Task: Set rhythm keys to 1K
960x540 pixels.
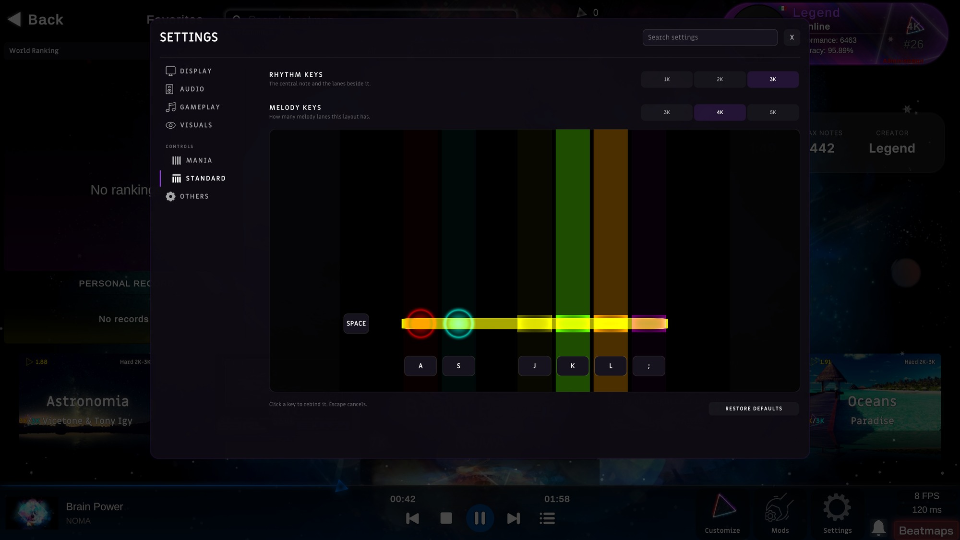Action: [x=667, y=79]
